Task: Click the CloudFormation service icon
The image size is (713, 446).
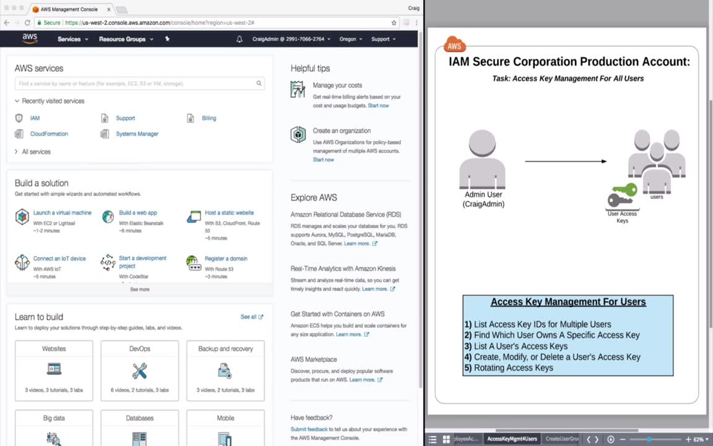Action: [19, 134]
